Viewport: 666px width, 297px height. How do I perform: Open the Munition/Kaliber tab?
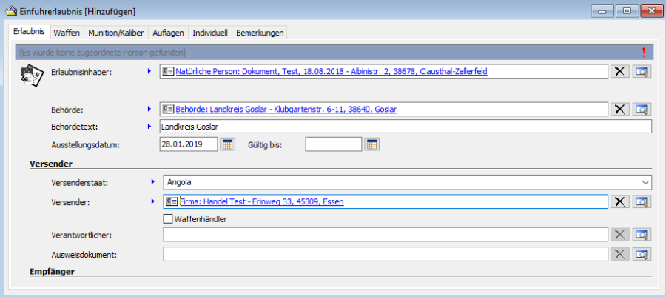click(x=116, y=33)
